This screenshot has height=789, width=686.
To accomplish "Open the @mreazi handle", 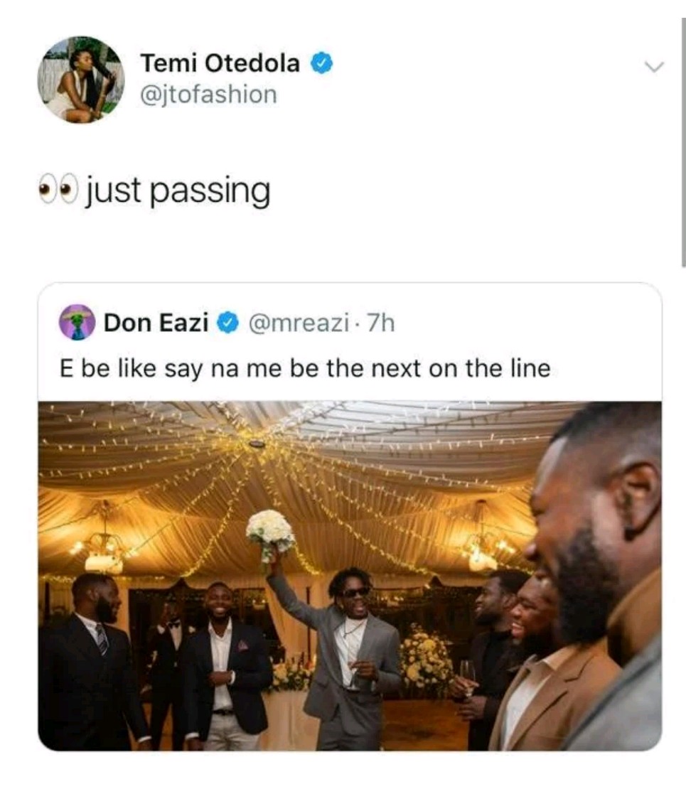I will click(x=298, y=323).
